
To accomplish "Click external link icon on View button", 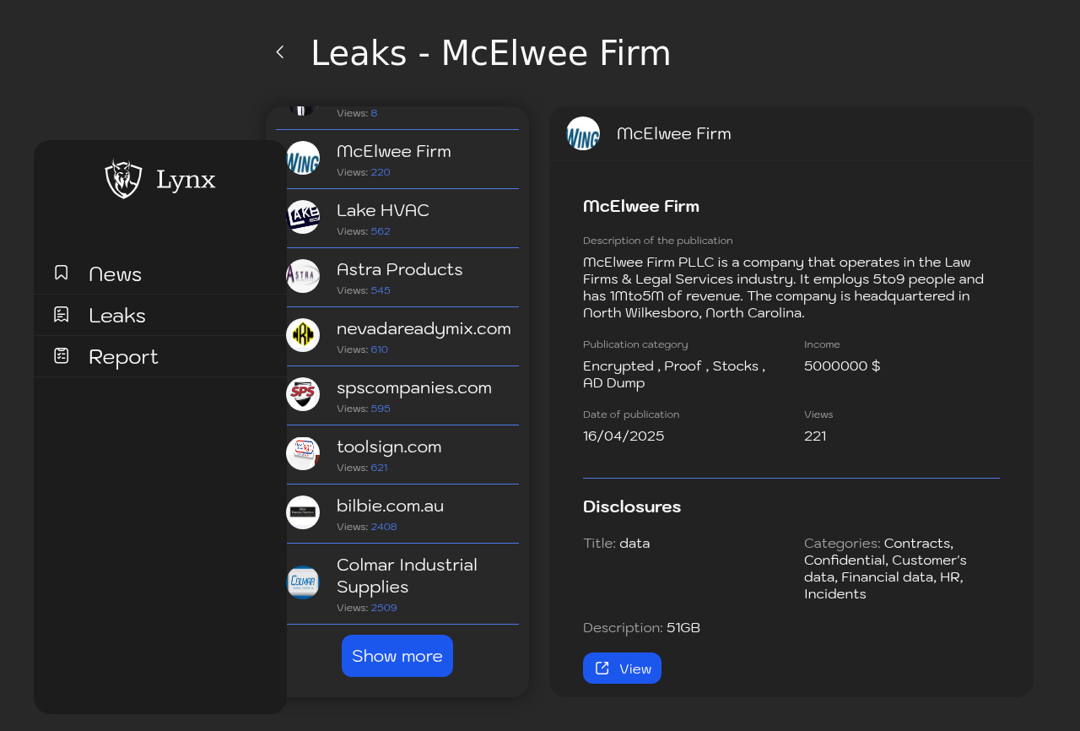I will pyautogui.click(x=602, y=669).
